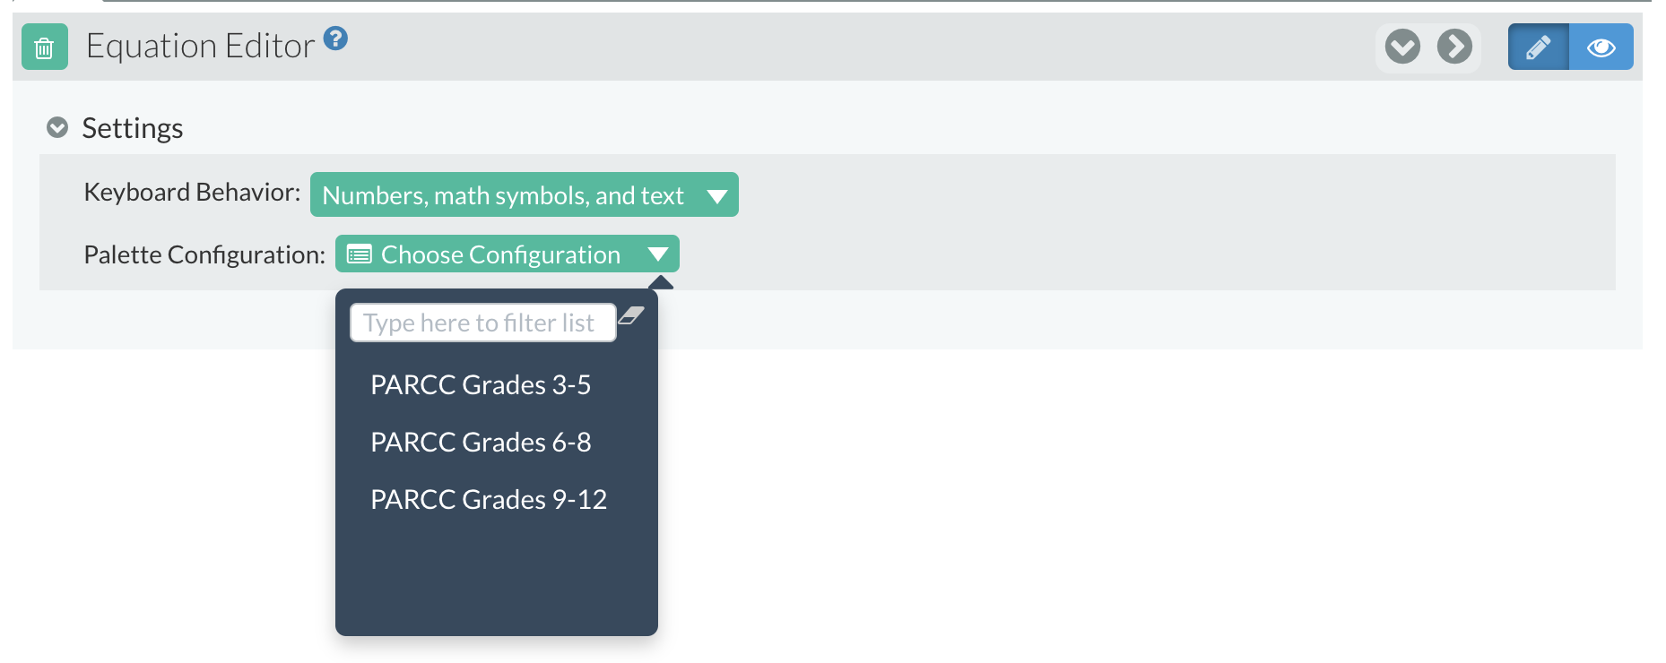
Task: Toggle the Choose Configuration dropdown
Action: (x=508, y=254)
